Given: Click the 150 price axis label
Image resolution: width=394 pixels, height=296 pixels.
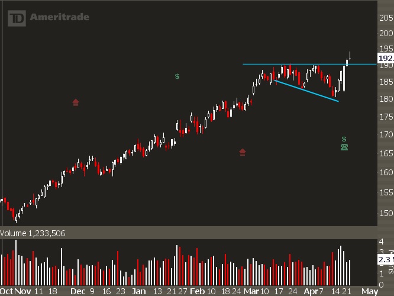Looking at the screenshot, I should [x=386, y=213].
